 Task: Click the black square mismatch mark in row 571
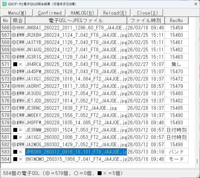(15, 64)
